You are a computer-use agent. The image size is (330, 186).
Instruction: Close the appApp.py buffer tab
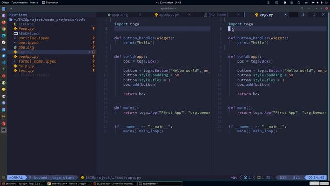pyautogui.click(x=189, y=15)
